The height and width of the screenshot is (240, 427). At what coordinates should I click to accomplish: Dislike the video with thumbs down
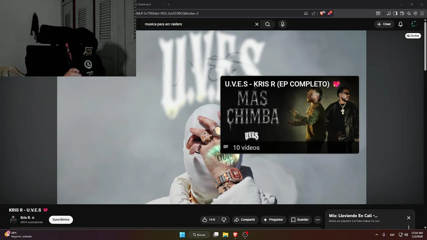(224, 220)
